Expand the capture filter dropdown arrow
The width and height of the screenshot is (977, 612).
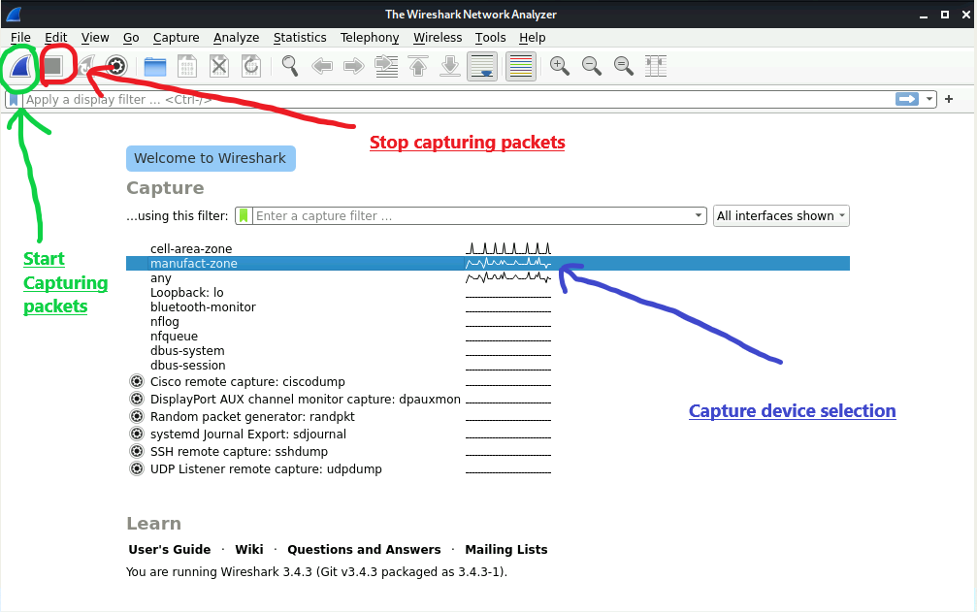click(x=699, y=215)
